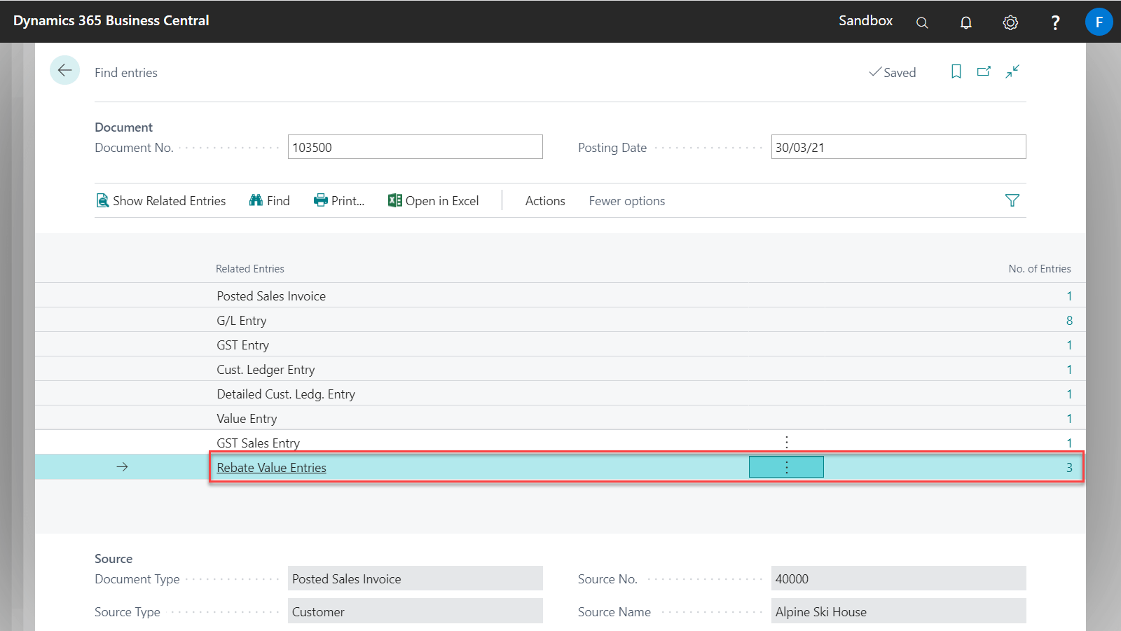Click Posting Date field 30/03/21
Screen dimensions: 1121x631
pos(899,147)
